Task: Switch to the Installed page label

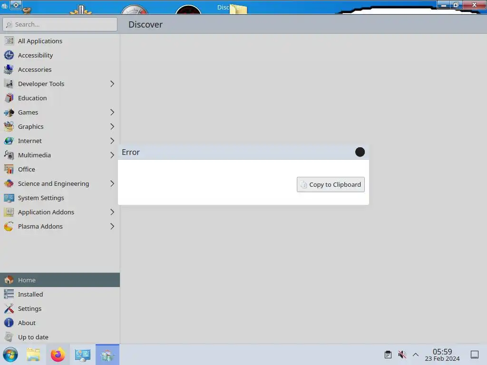Action: point(30,294)
